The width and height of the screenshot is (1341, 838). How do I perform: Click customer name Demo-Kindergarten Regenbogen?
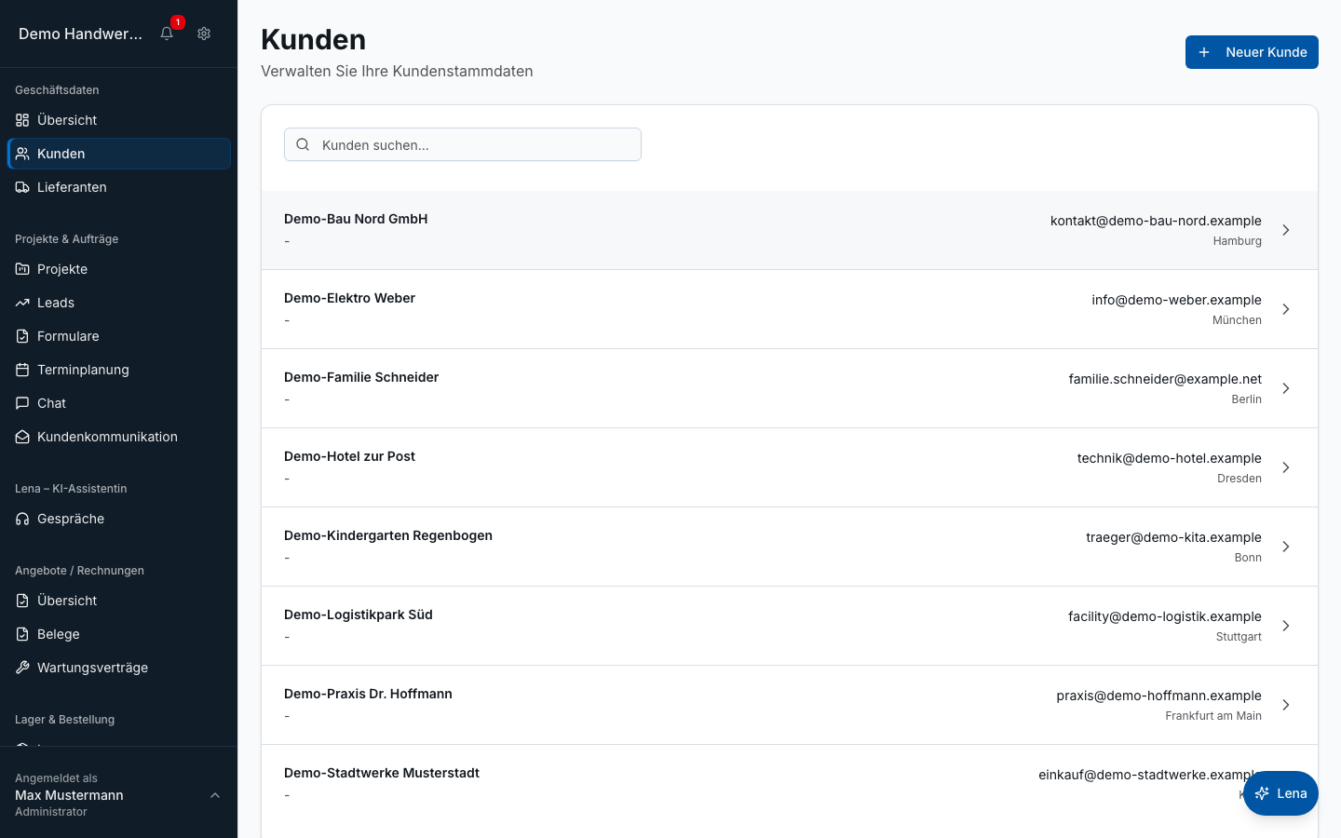(x=388, y=535)
